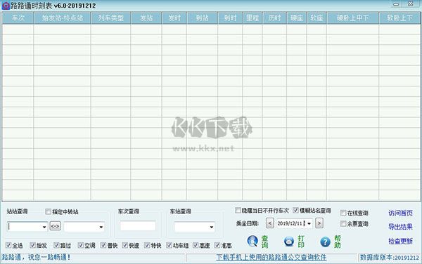Open the departure station dropdown in 站站查询
This screenshot has height=264, width=422.
pos(44,227)
